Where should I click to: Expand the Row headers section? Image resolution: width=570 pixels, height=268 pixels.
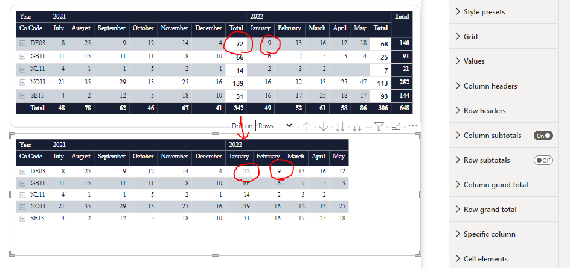click(x=503, y=111)
